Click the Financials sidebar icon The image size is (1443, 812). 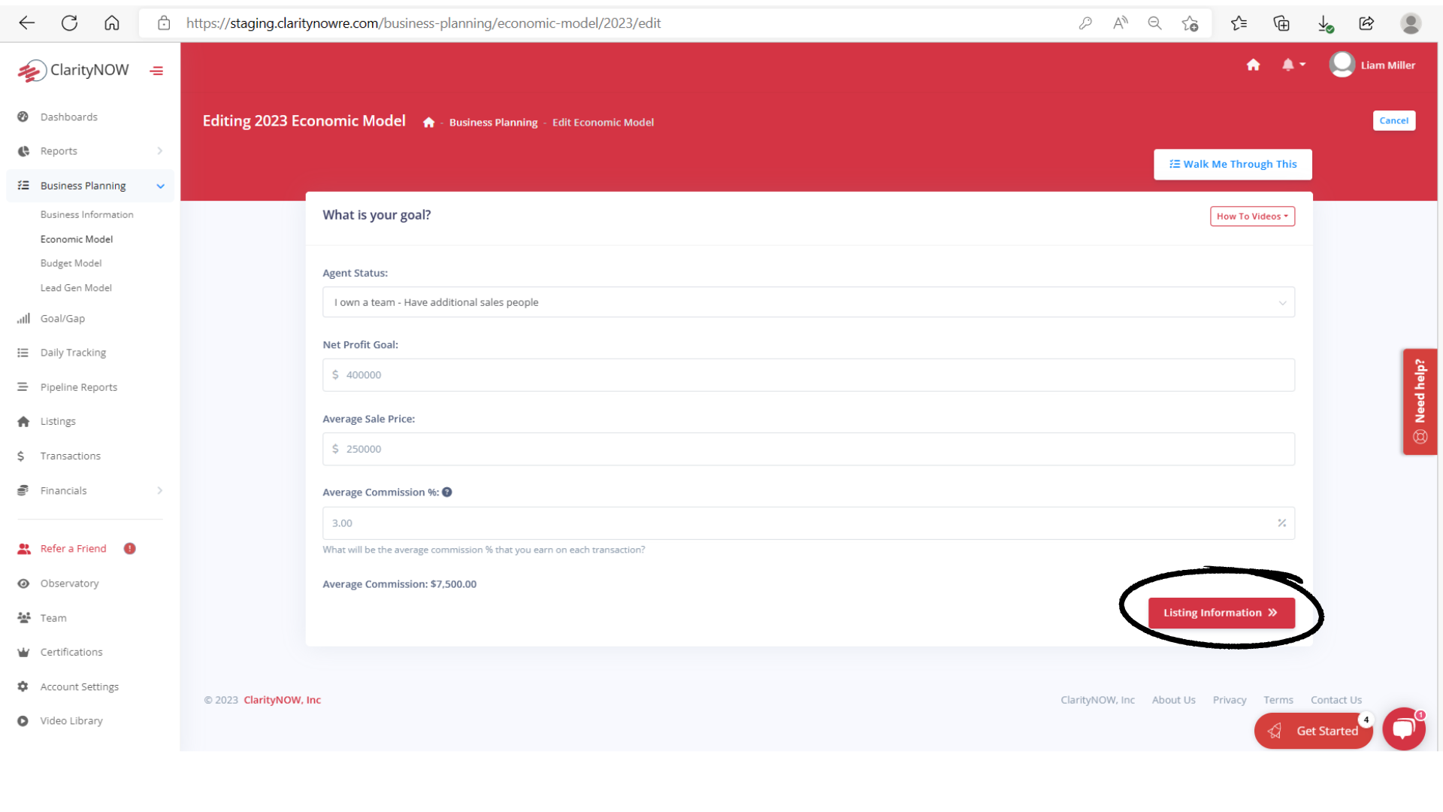pyautogui.click(x=23, y=489)
